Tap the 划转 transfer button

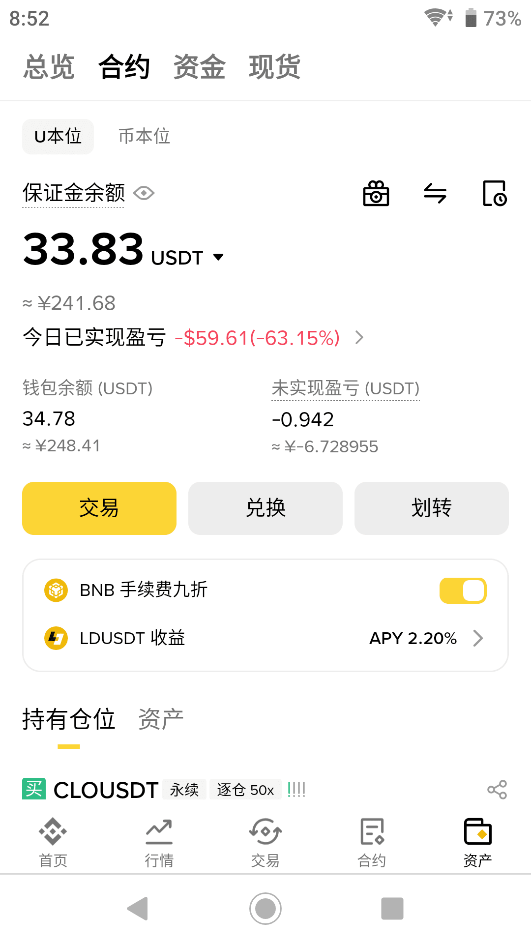coord(431,508)
